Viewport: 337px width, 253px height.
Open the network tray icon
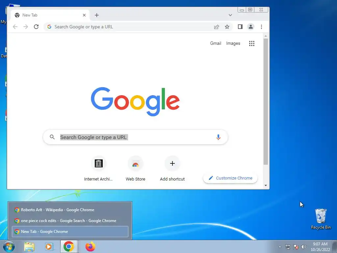click(x=288, y=247)
